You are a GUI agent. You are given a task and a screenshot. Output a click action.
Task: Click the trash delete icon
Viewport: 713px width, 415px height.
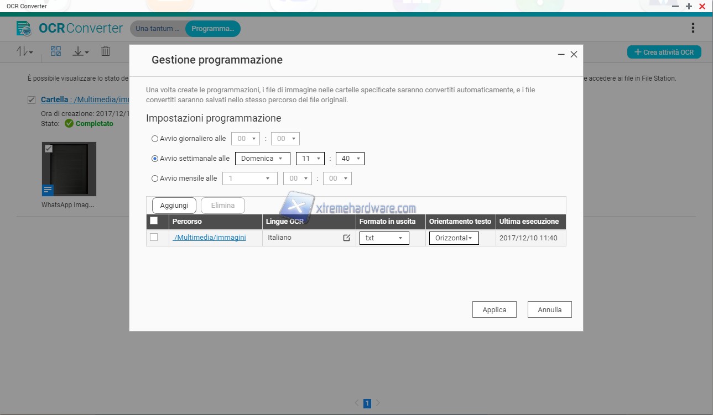coord(106,51)
